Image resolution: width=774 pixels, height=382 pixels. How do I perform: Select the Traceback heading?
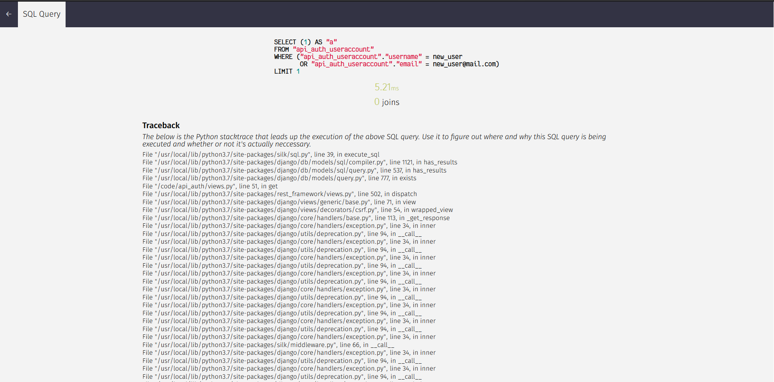[x=161, y=125]
